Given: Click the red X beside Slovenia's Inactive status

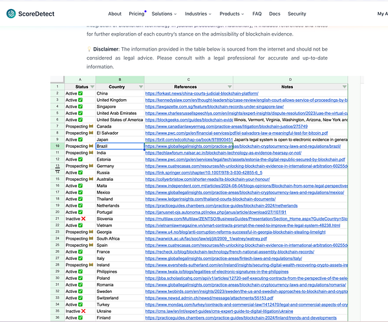Looking at the screenshot, I should 83,218.
